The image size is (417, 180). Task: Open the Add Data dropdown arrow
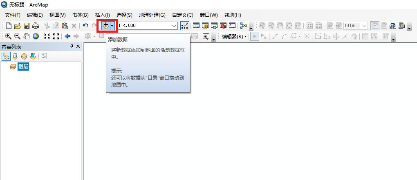(113, 26)
